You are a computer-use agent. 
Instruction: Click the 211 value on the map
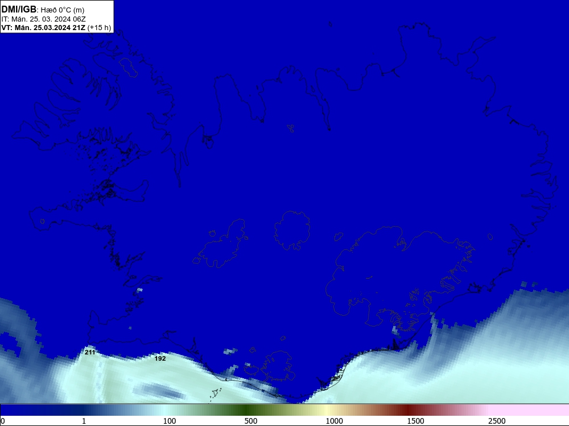[90, 352]
